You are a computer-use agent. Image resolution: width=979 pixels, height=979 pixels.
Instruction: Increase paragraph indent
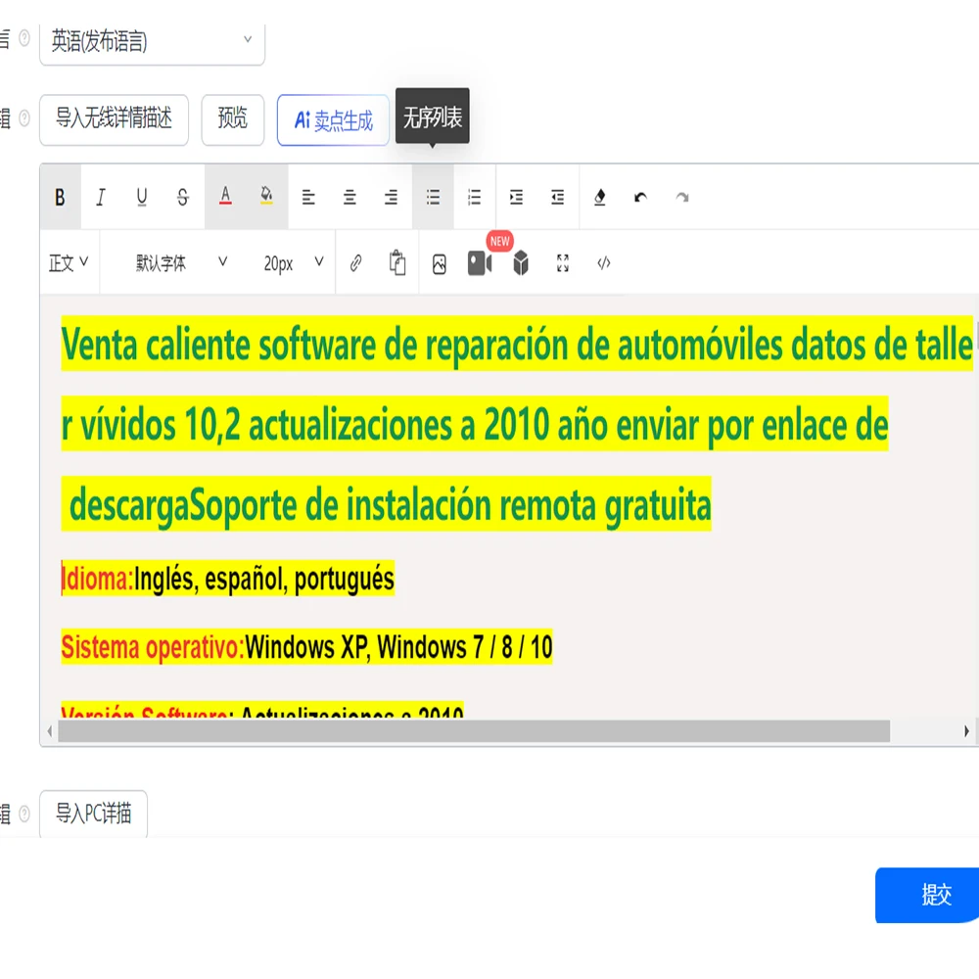coord(516,197)
